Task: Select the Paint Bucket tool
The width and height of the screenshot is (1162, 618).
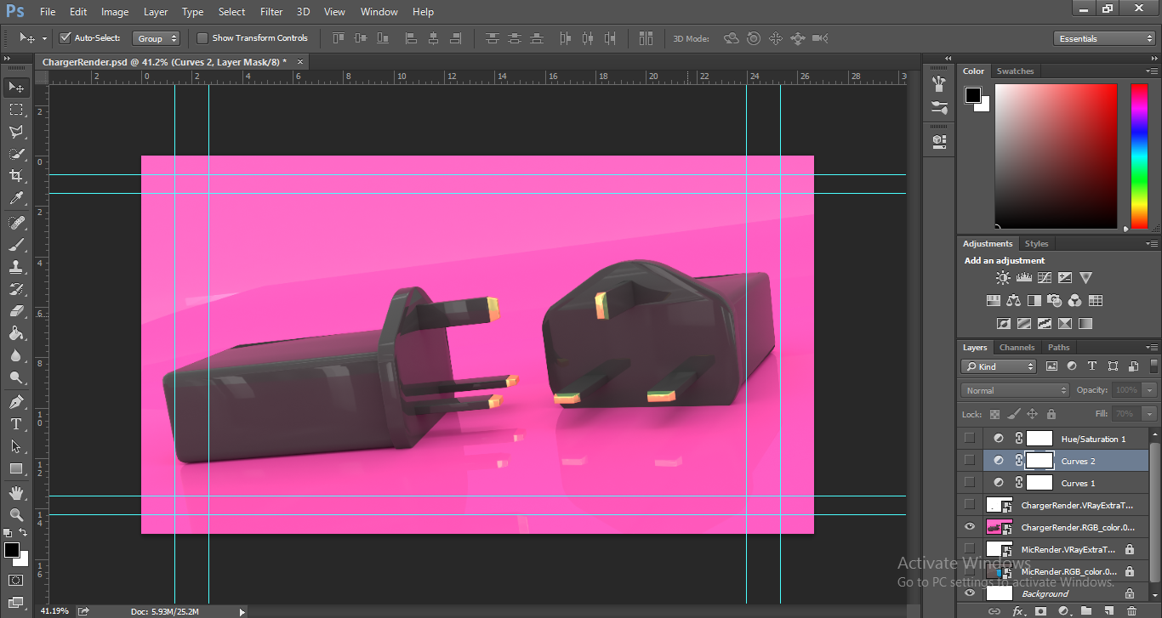Action: (x=16, y=333)
